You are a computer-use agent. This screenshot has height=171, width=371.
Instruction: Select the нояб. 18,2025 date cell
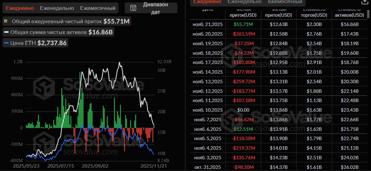click(x=208, y=53)
